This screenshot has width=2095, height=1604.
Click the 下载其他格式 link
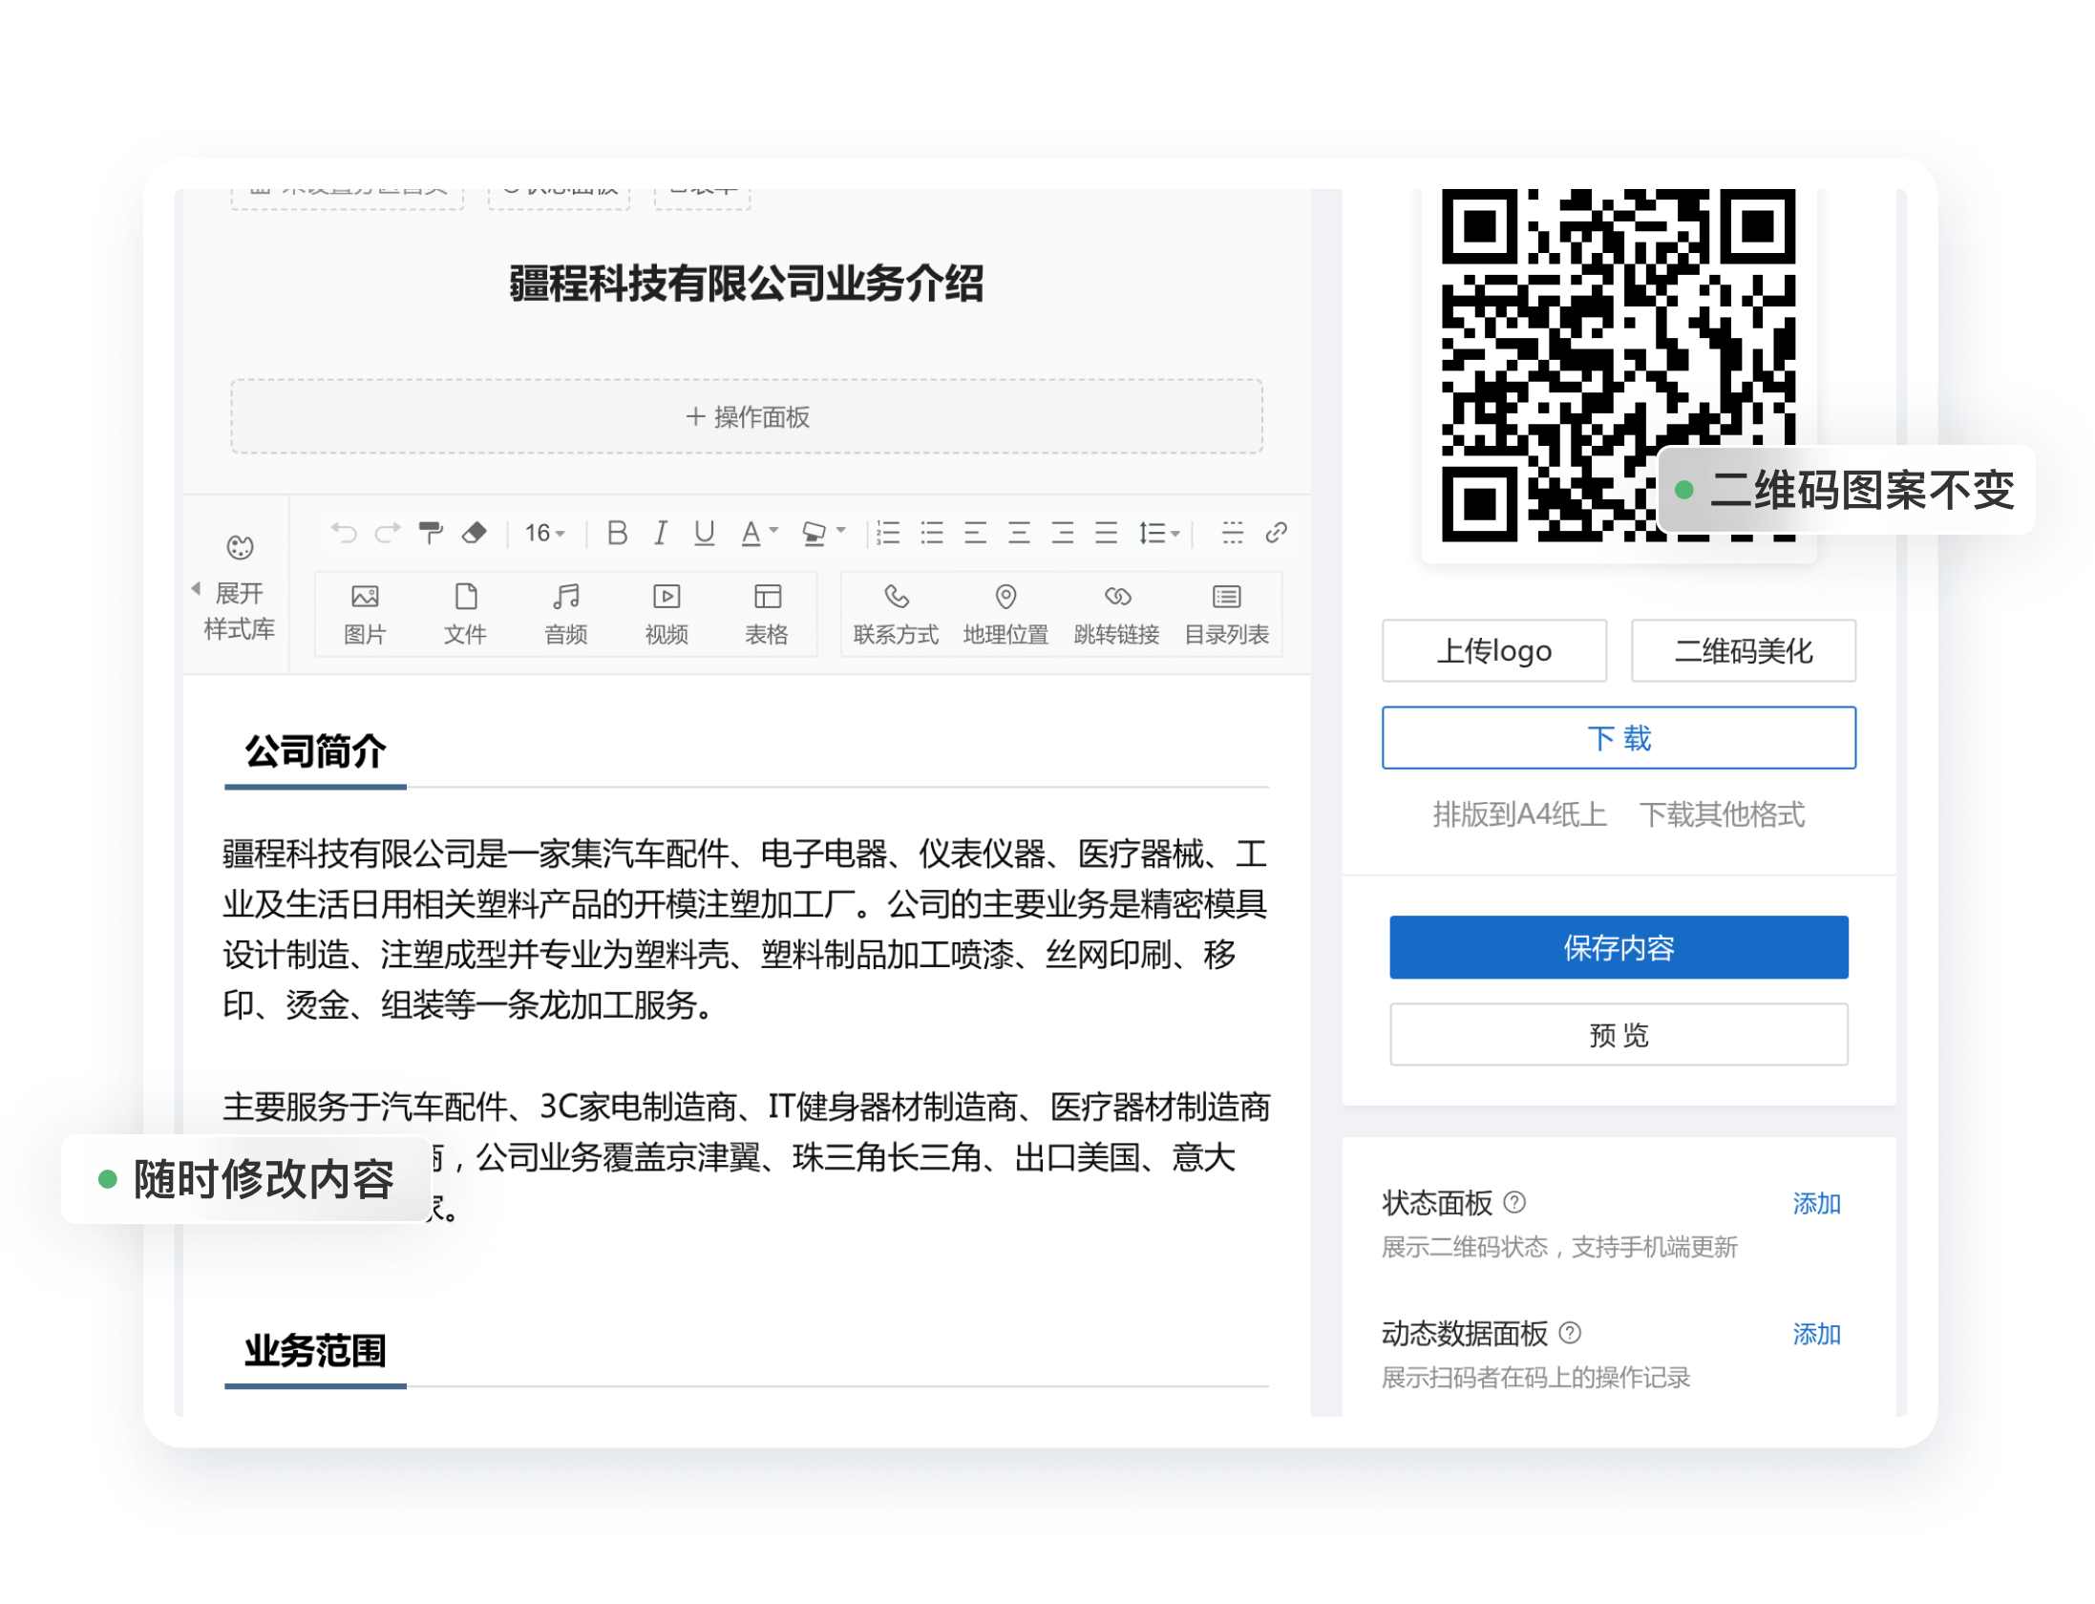[1722, 814]
